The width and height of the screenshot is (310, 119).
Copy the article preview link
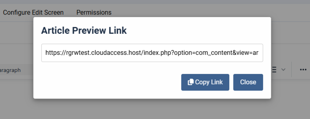(x=205, y=82)
